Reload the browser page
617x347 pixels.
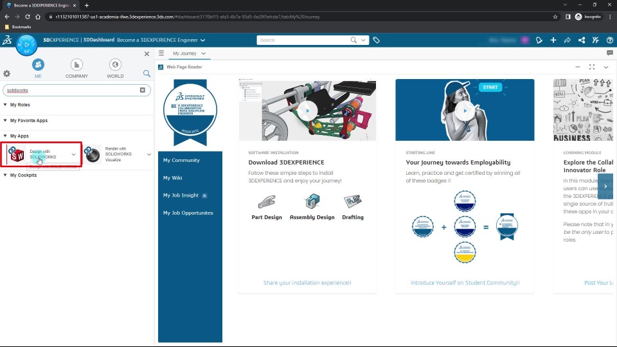[x=28, y=17]
